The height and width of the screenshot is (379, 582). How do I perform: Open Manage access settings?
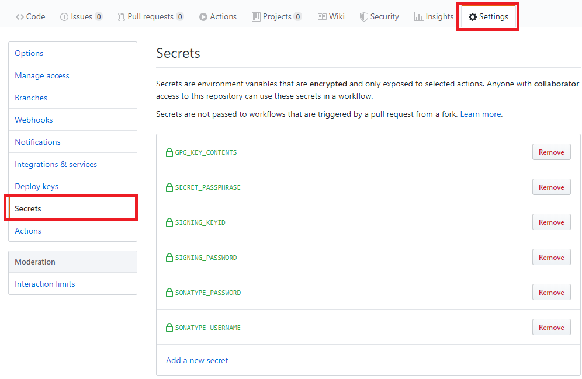[x=41, y=75]
